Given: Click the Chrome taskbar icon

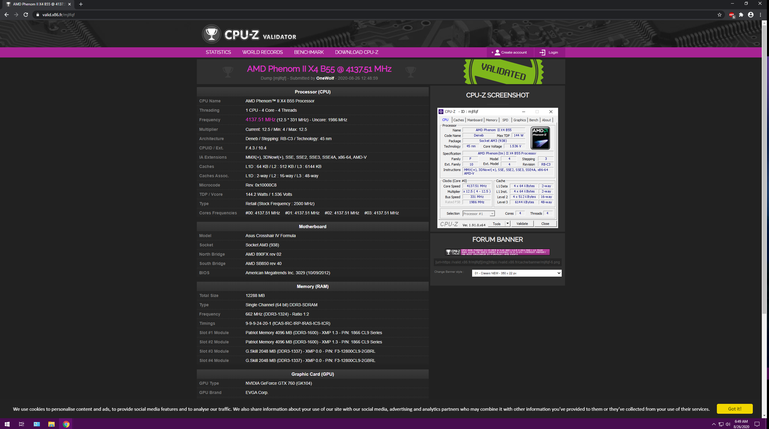Looking at the screenshot, I should [x=66, y=424].
